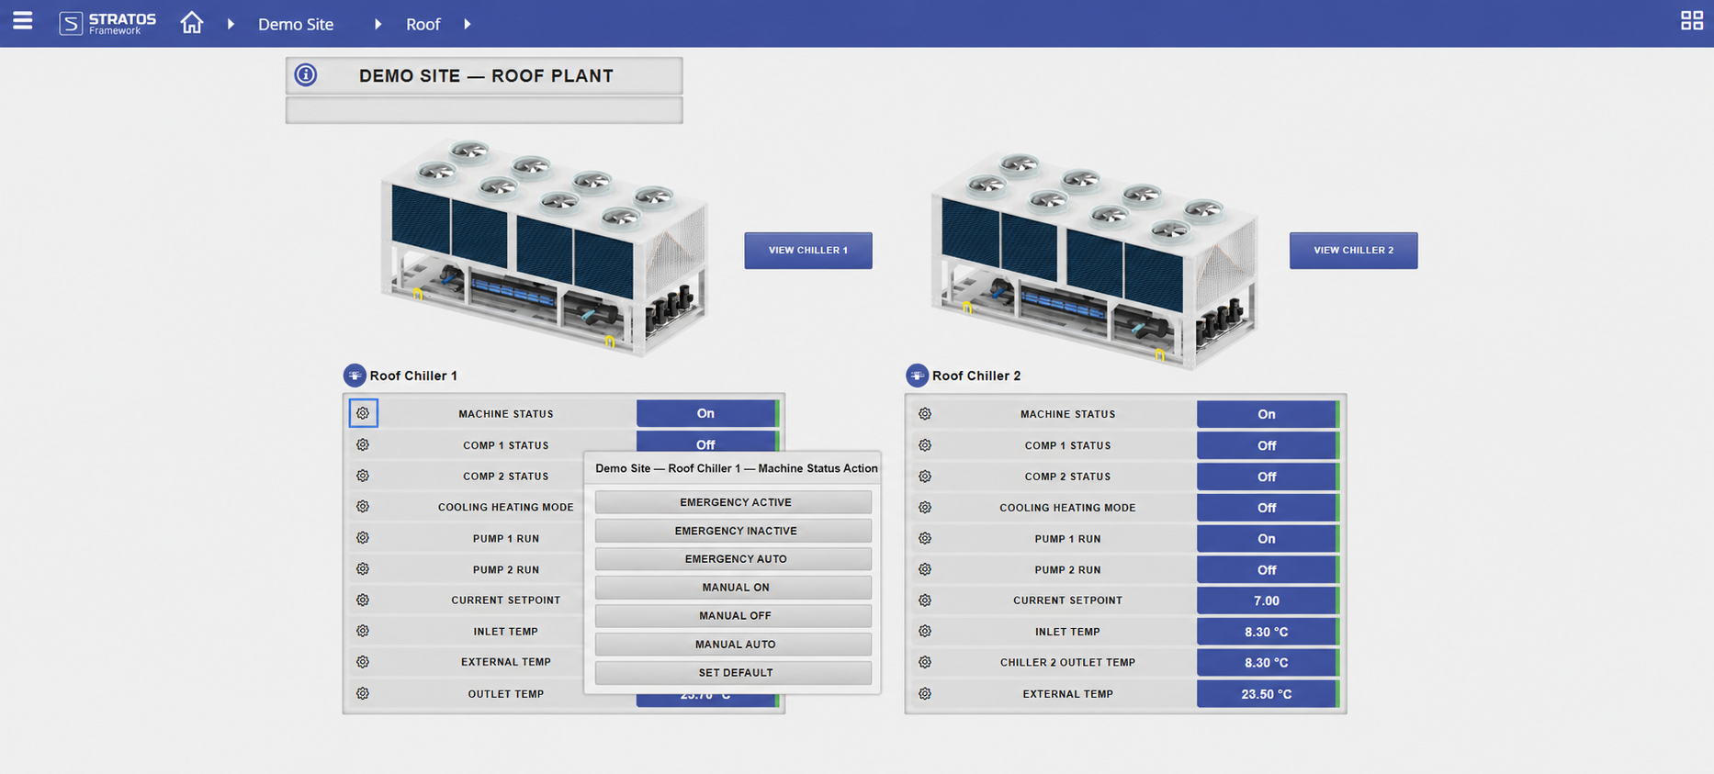This screenshot has width=1714, height=774.
Task: Open gear for Chiller 2 Inlet Temp
Action: [x=925, y=632]
